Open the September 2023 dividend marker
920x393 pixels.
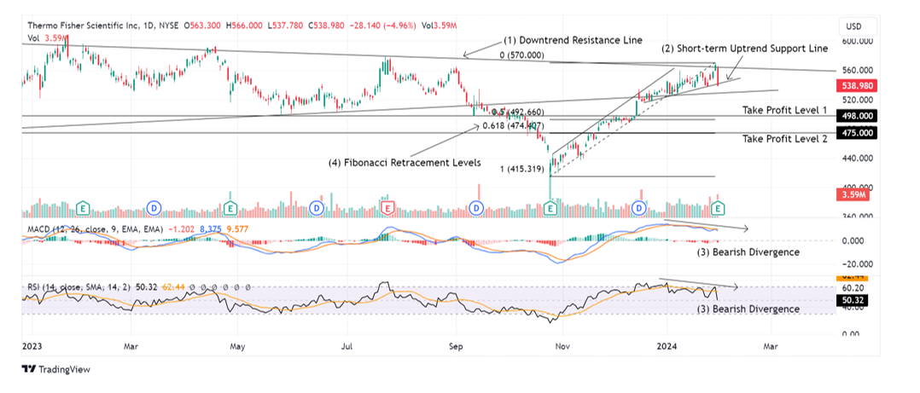(476, 208)
